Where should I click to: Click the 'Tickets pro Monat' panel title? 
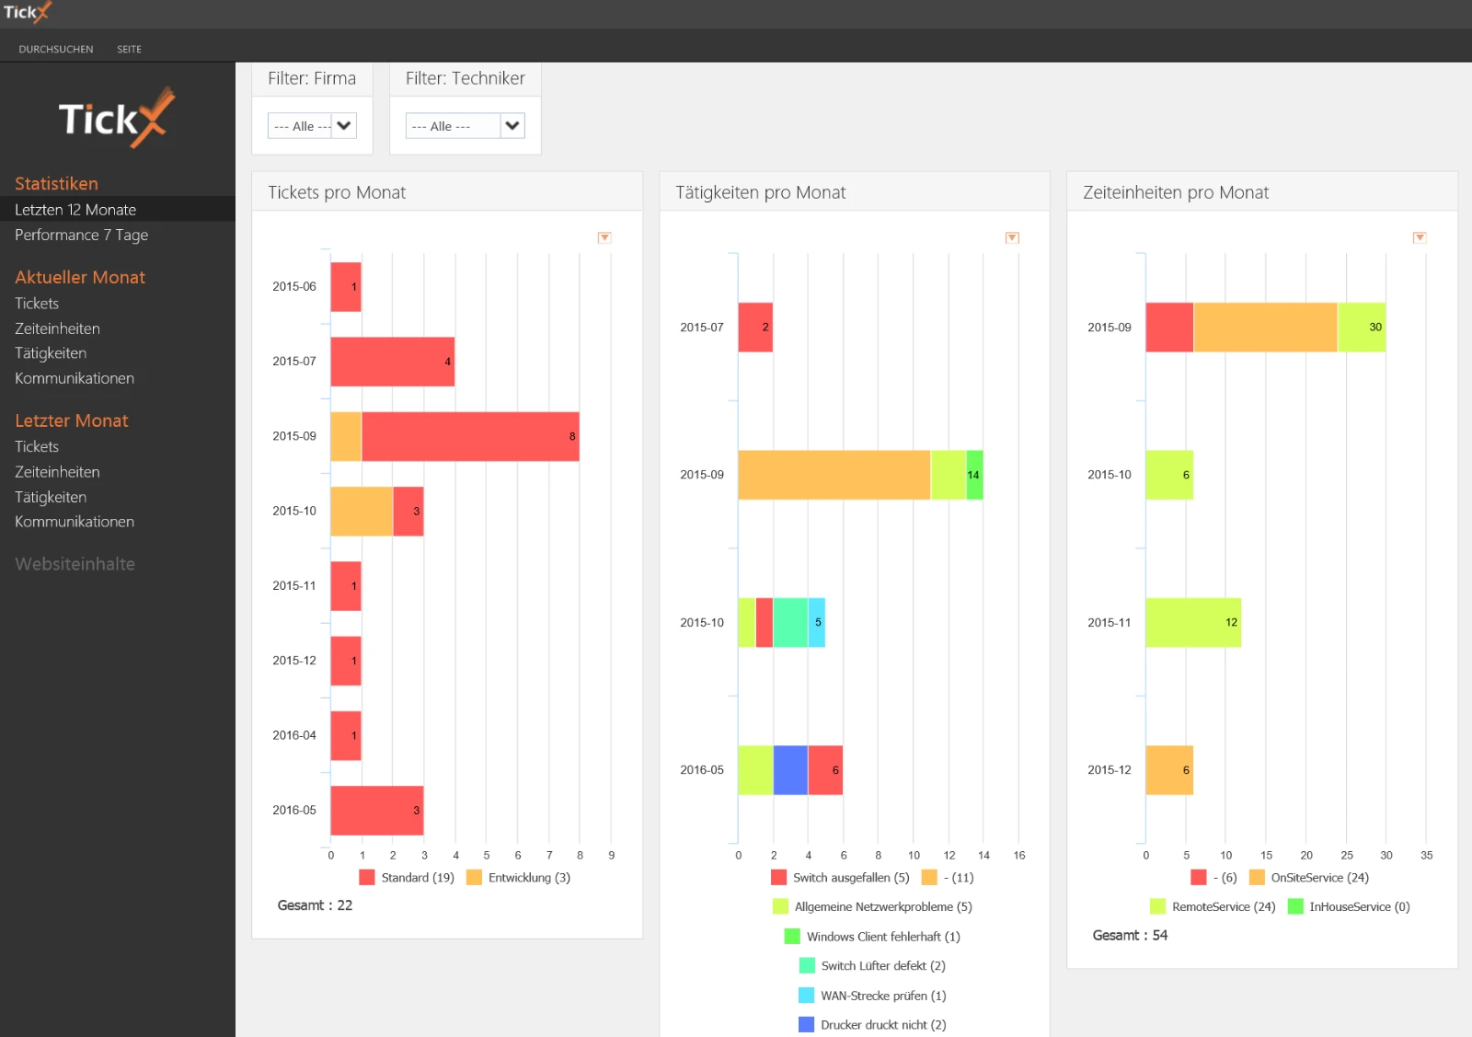coord(337,192)
